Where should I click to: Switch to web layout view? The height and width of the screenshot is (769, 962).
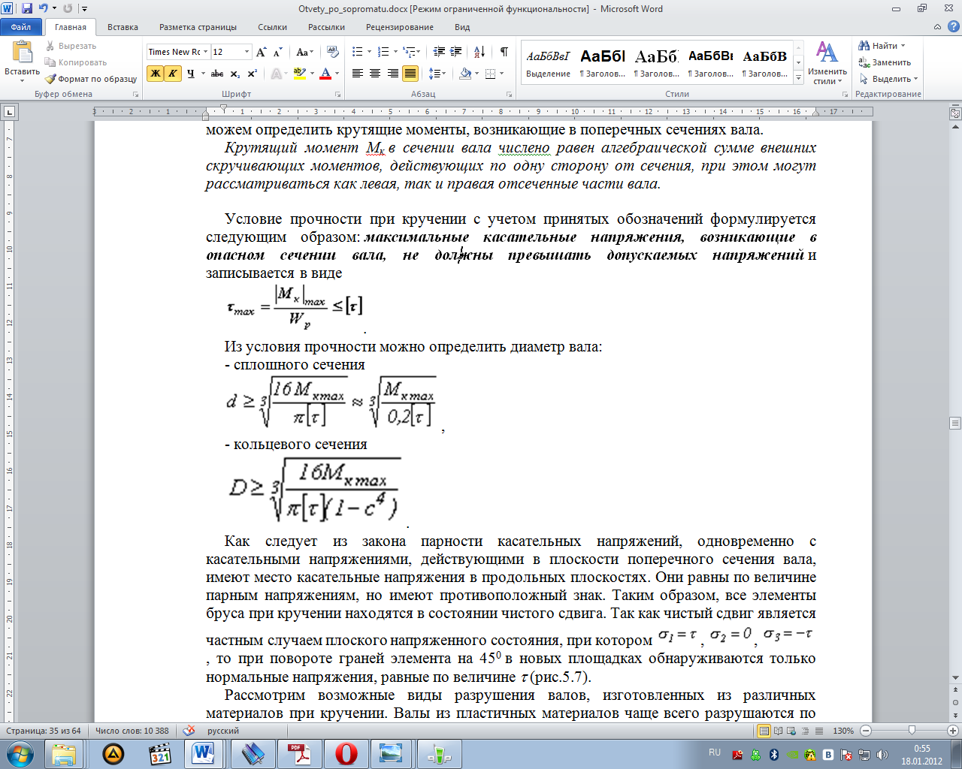[x=791, y=731]
